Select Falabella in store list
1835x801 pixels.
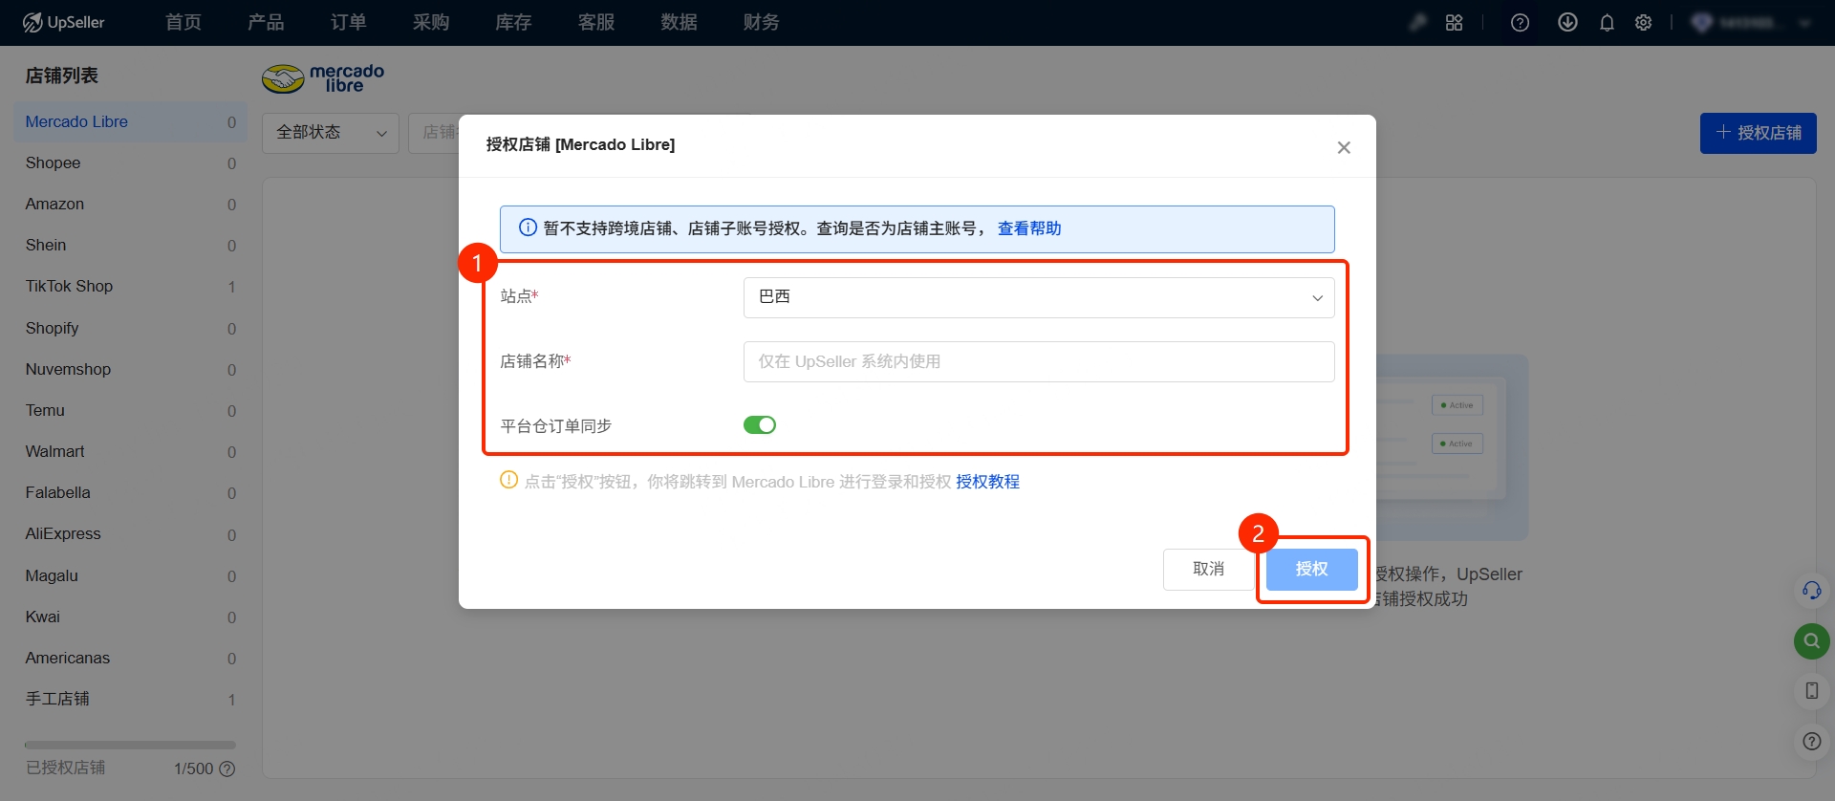(x=130, y=493)
